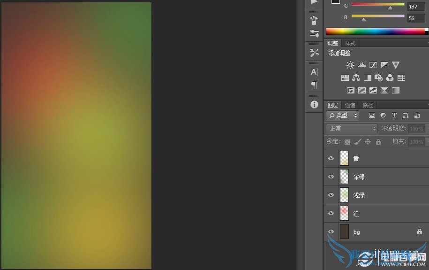The width and height of the screenshot is (429, 270).
Task: Add a Curves adjustment
Action: click(373, 65)
